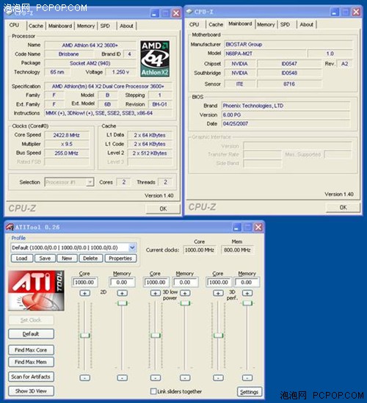This screenshot has height=403, width=367.
Task: Click the 2D Core clock input field
Action: coord(84,282)
